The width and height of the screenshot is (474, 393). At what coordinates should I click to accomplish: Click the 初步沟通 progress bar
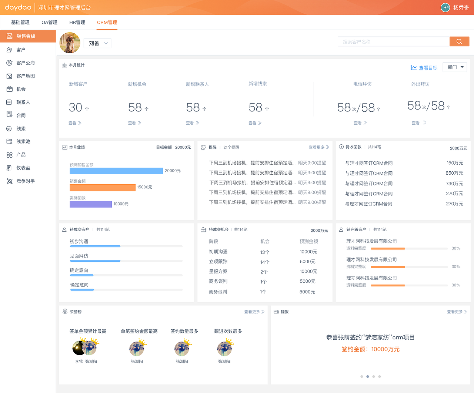126,246
